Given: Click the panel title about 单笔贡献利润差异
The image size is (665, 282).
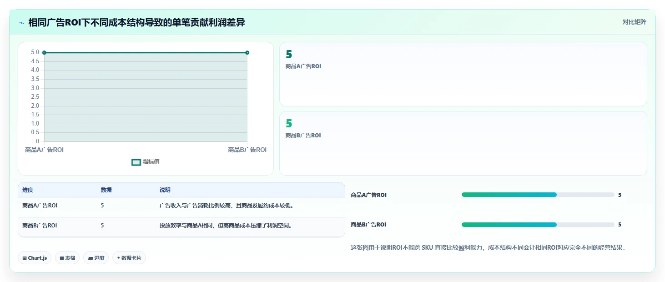Looking at the screenshot, I should tap(136, 22).
